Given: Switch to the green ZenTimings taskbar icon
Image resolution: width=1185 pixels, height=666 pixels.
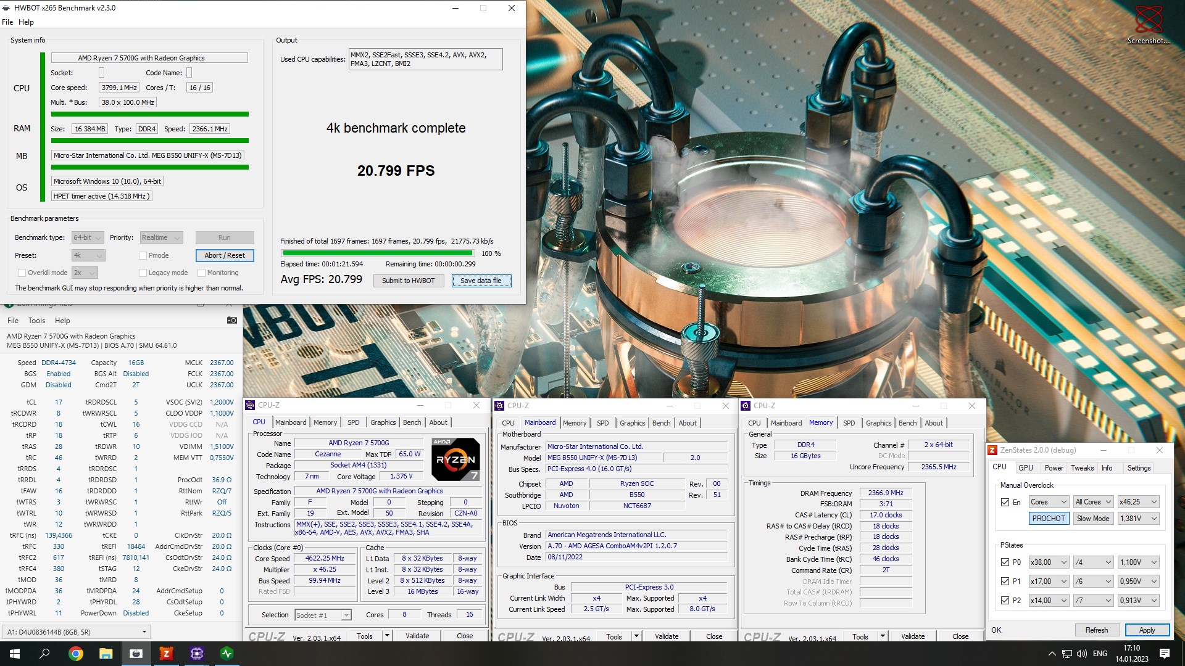Looking at the screenshot, I should [x=227, y=654].
